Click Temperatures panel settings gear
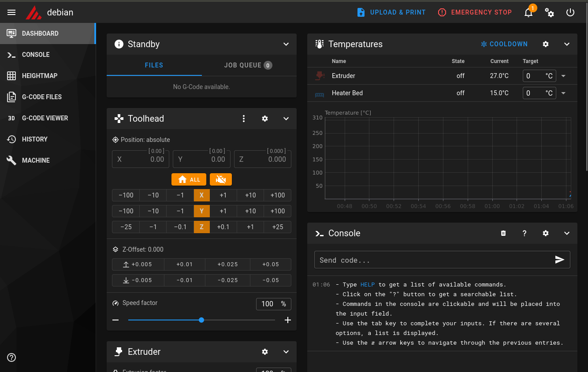Screen dimensions: 588x372 (546, 44)
